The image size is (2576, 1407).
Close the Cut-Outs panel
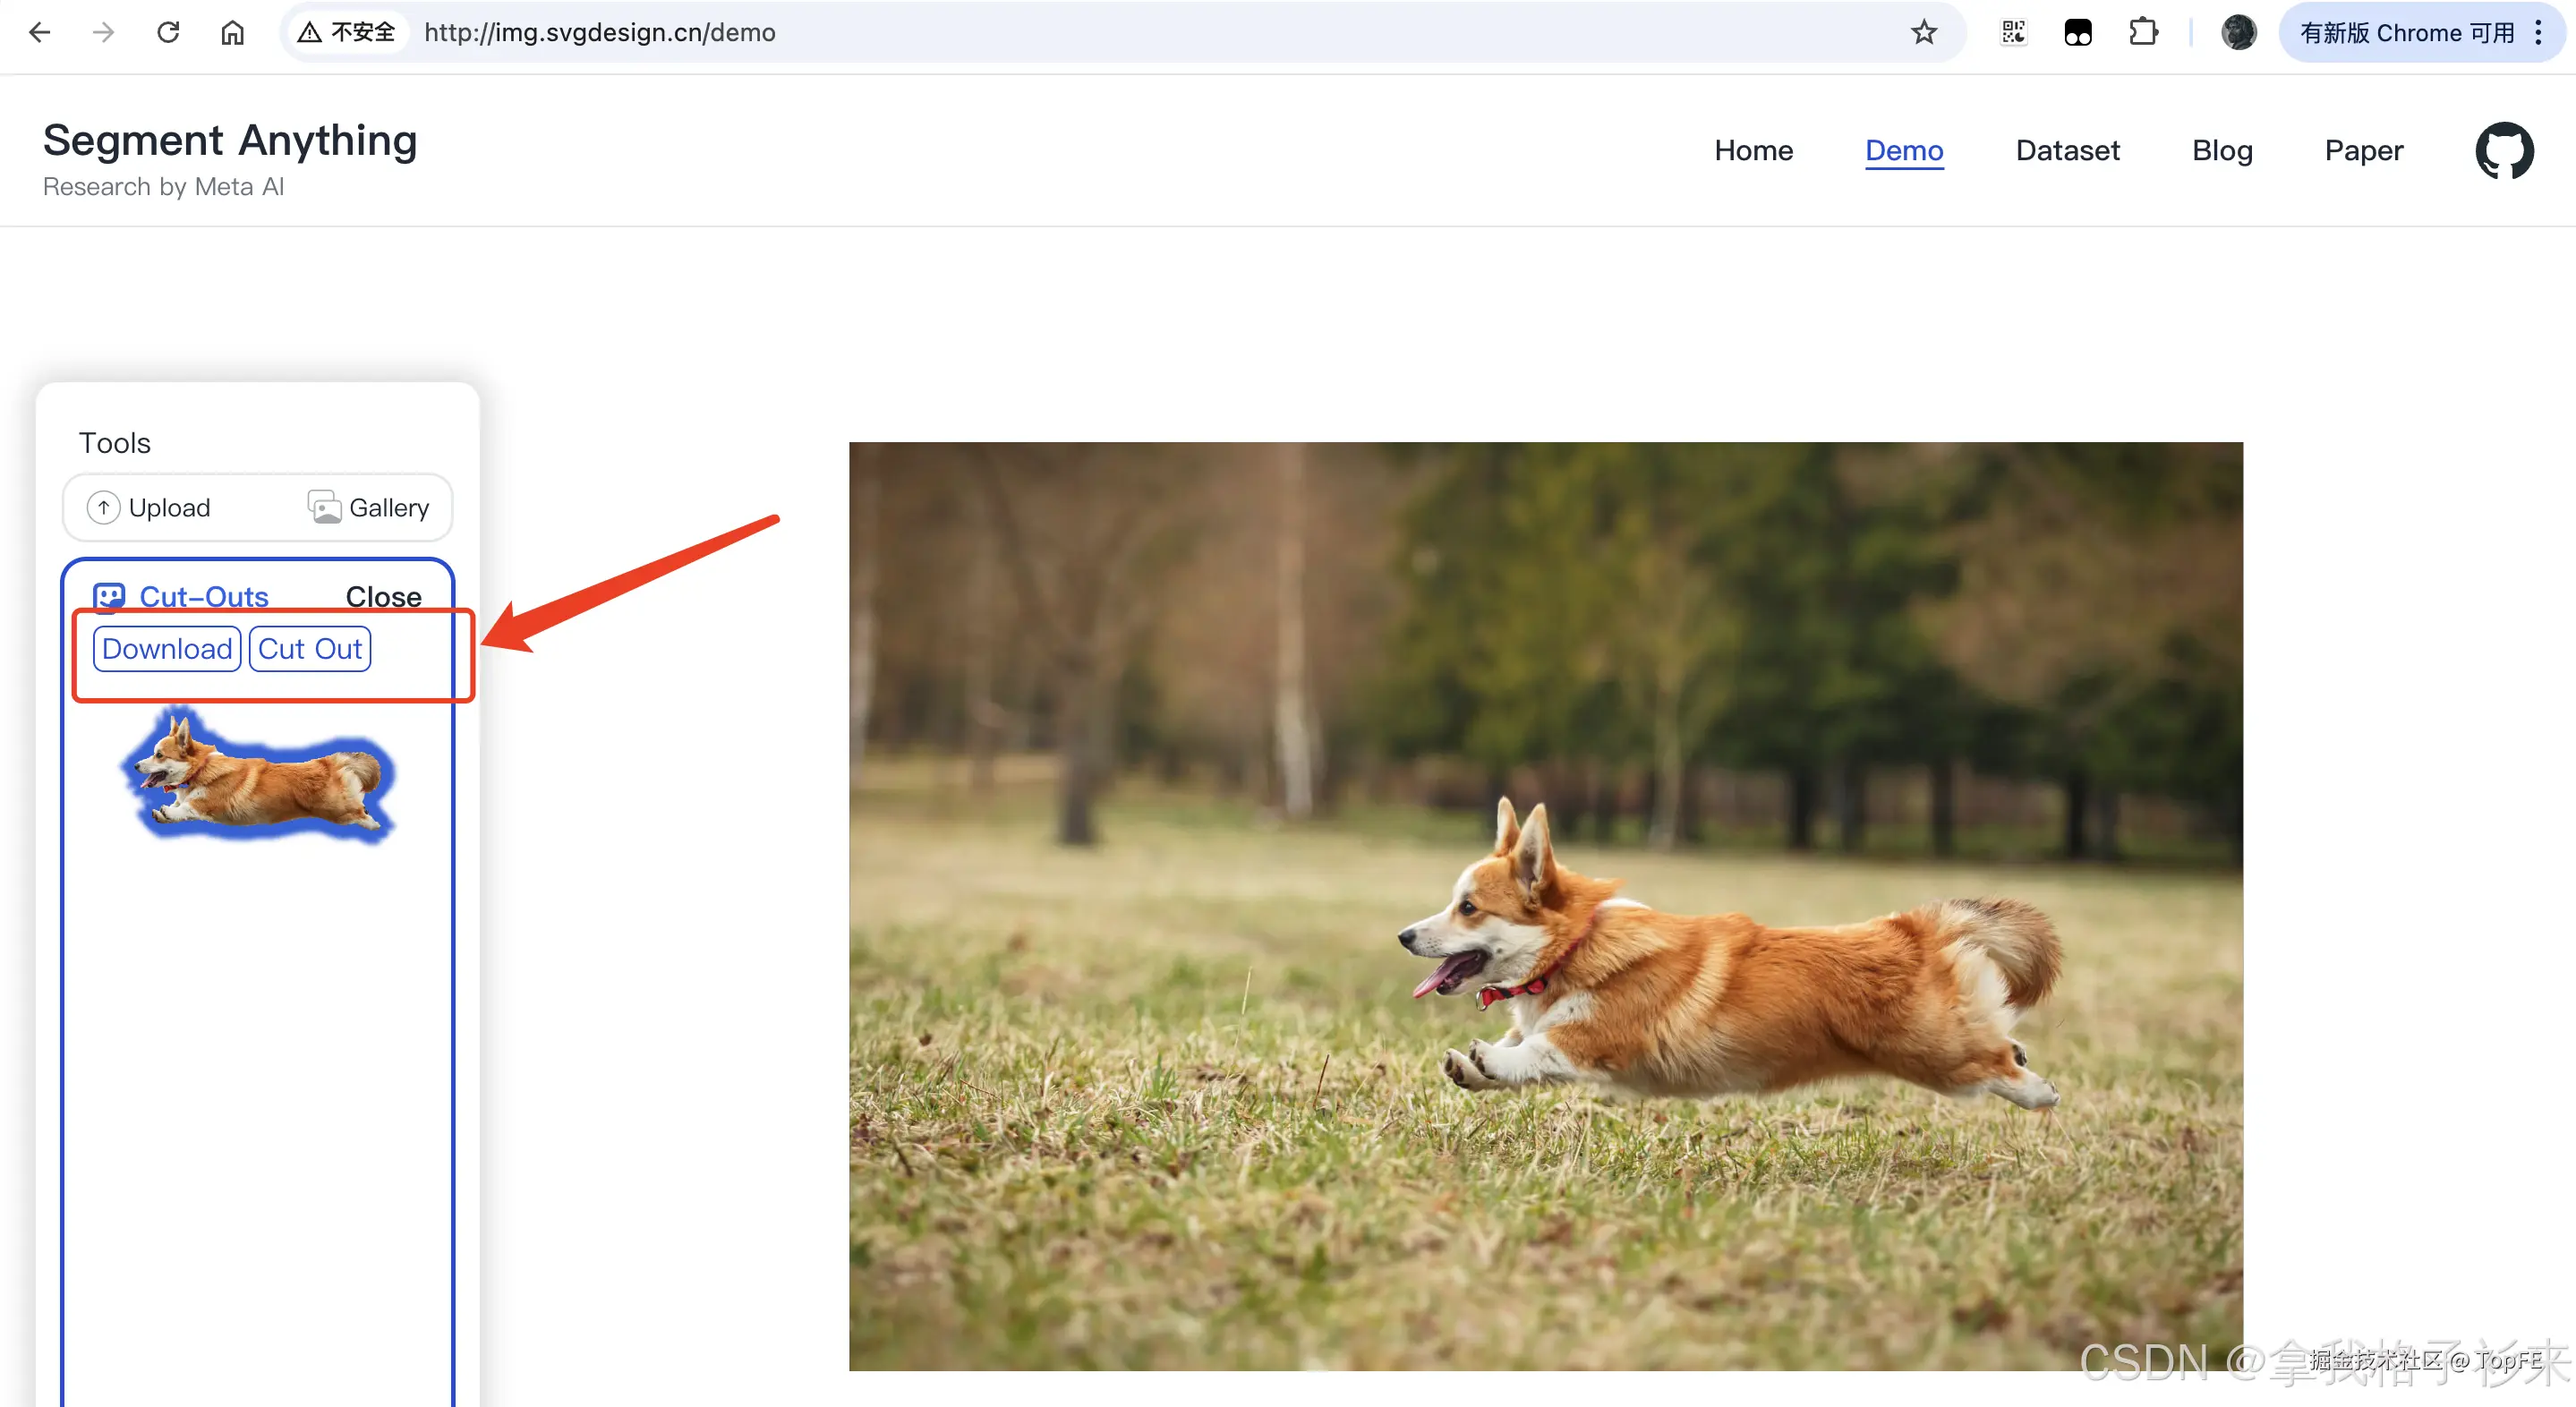(383, 597)
